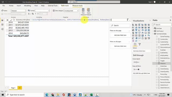Expand the DimDate table

[x=153, y=28]
